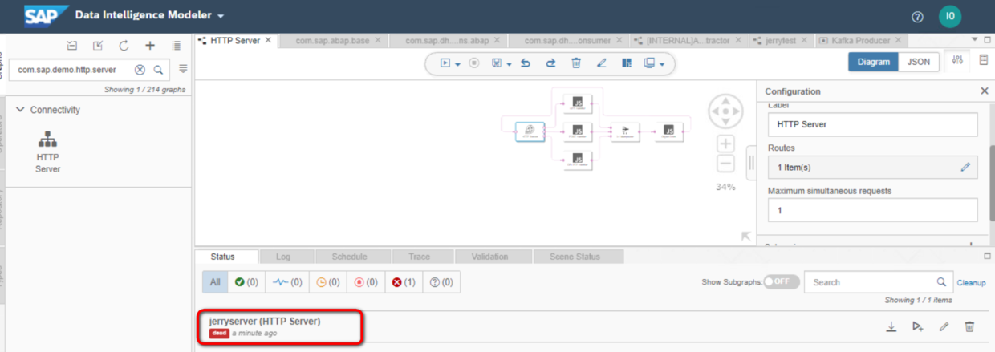Select the HTTP Server operator node
The width and height of the screenshot is (995, 352).
click(x=530, y=131)
